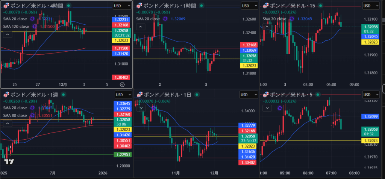Viewport: 385px width, 179px height.
Task: Click the settings gear on 4-hour chart axis
Action: tap(122, 85)
